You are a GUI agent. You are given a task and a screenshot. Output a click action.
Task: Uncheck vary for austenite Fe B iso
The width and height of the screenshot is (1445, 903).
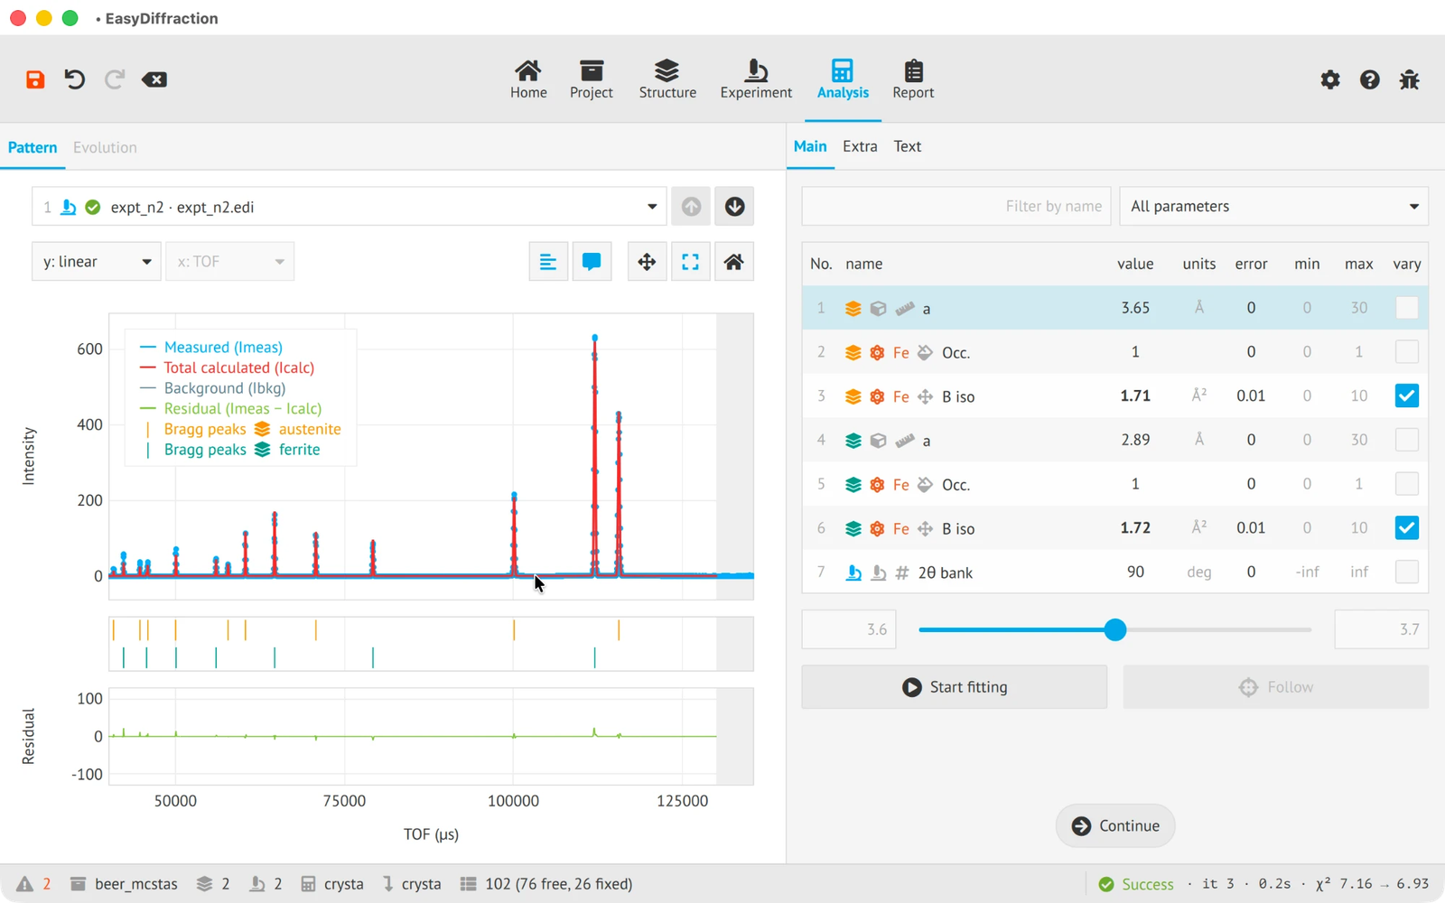coord(1406,396)
